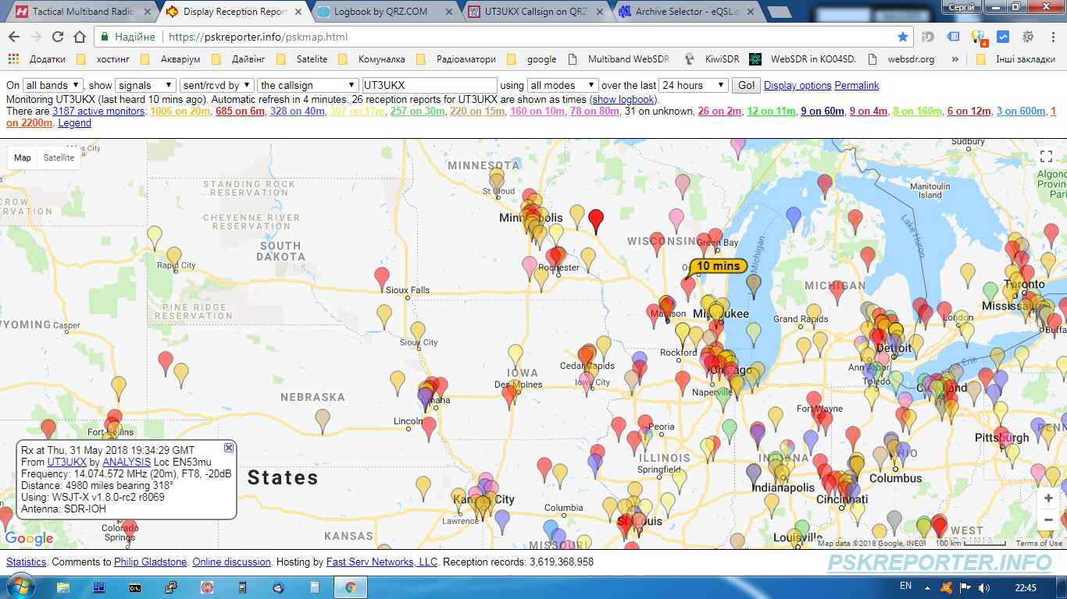Click the fullscreen map toggle icon
The image size is (1067, 599).
tap(1047, 156)
